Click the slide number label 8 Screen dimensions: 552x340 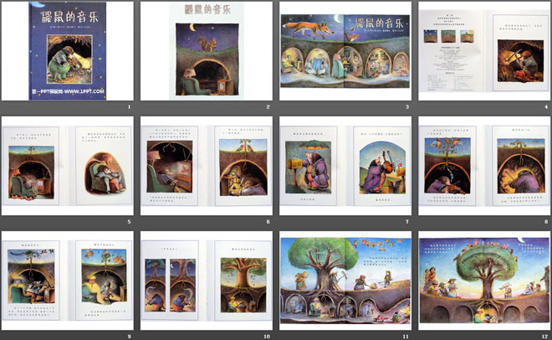[545, 222]
